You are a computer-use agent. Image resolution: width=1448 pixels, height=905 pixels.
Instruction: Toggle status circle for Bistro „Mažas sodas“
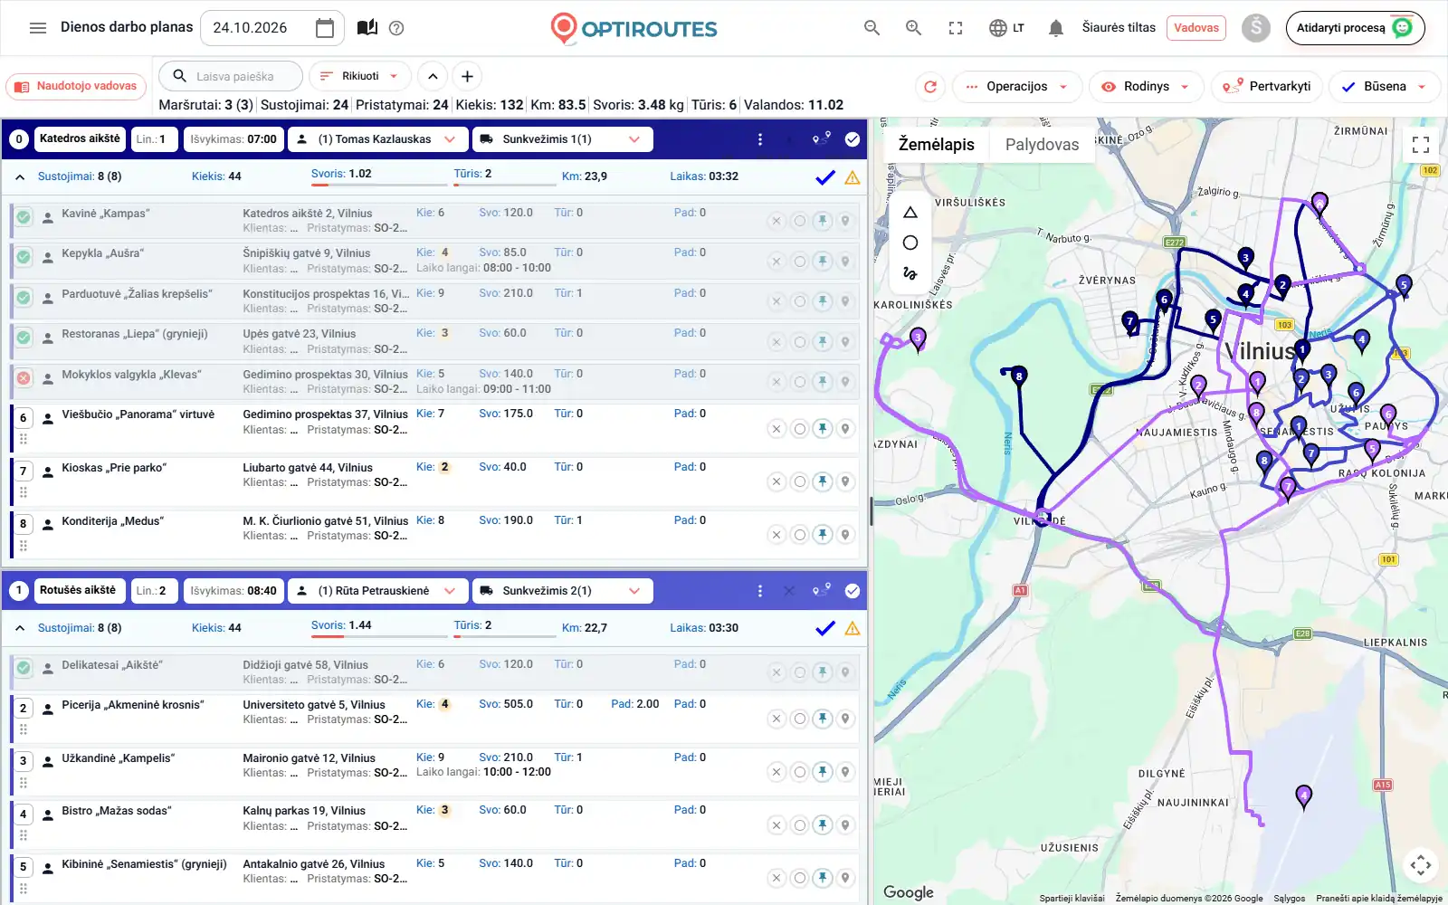(799, 825)
